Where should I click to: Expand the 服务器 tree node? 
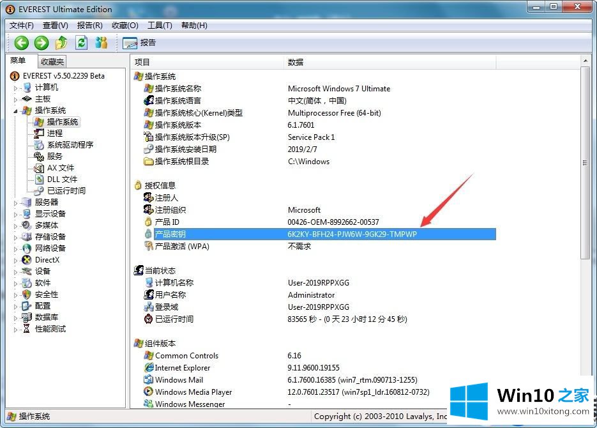tap(15, 203)
